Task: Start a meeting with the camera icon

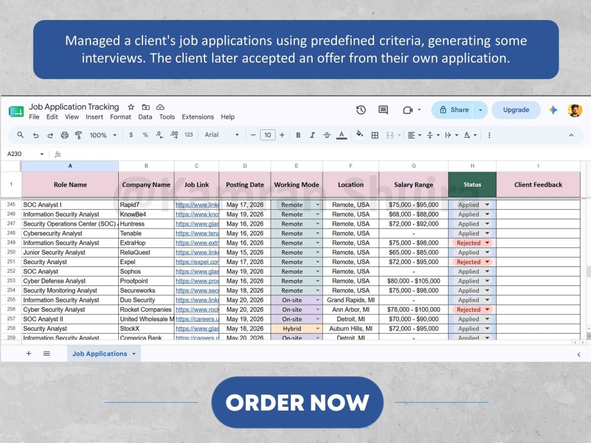Action: [x=407, y=110]
